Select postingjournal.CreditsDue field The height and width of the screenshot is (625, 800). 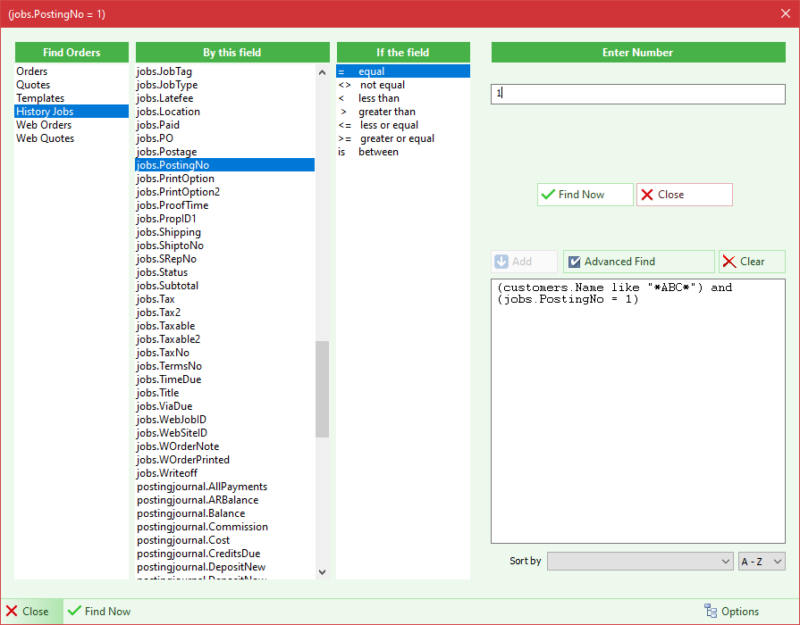point(225,553)
